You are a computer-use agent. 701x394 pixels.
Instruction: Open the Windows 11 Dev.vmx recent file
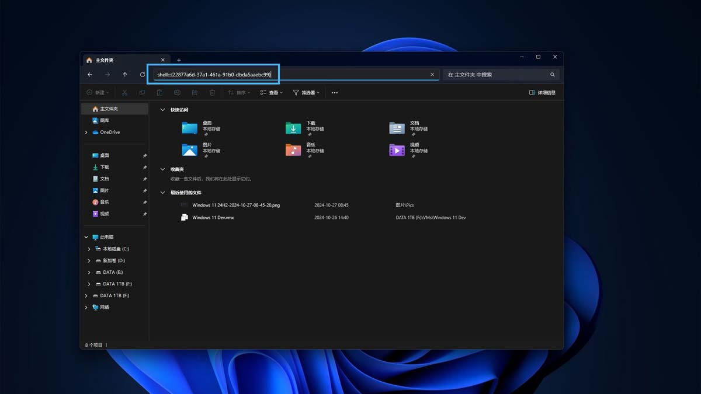213,218
